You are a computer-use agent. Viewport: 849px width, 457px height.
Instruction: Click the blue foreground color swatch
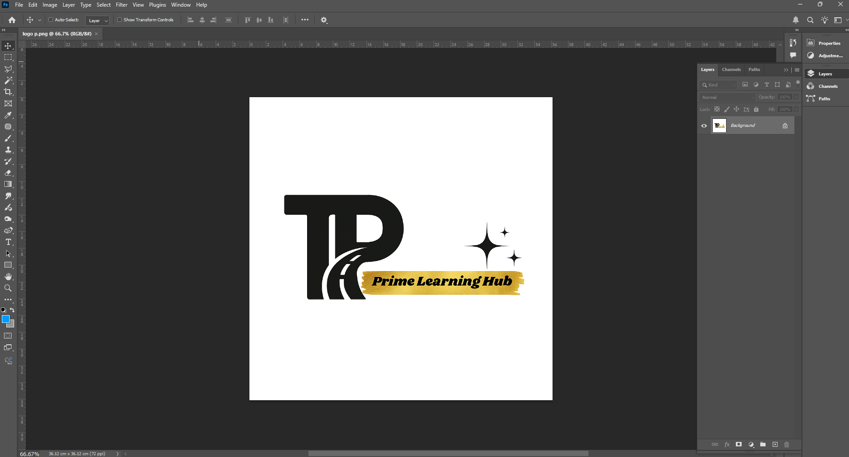click(x=5, y=319)
